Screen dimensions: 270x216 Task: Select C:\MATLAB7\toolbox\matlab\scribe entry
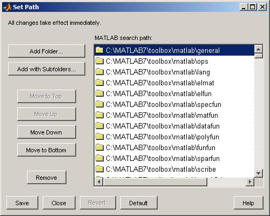pos(174,169)
